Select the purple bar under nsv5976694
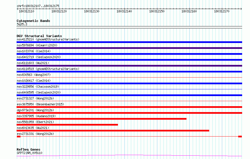This screenshot has height=159, width=250. point(129,48)
